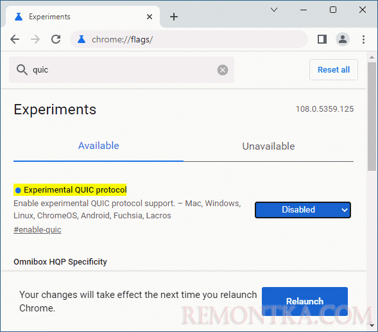Open the profile avatar menu
The width and height of the screenshot is (378, 332).
click(x=343, y=39)
